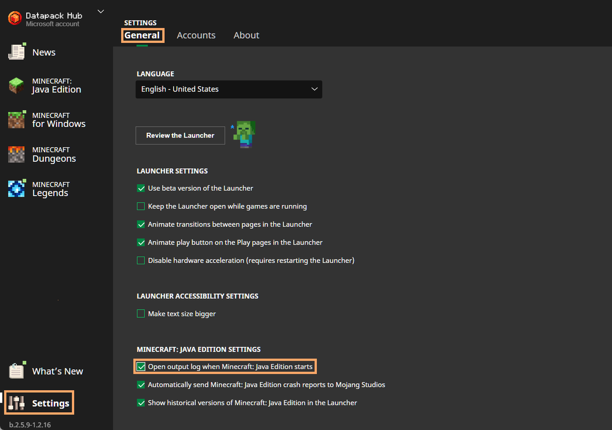Click the Minecraft Legends icon

(x=17, y=189)
